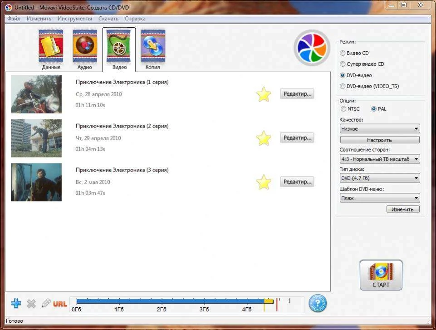Select the Видео CD mode radio button
Image resolution: width=436 pixels, height=330 pixels.
coord(343,53)
